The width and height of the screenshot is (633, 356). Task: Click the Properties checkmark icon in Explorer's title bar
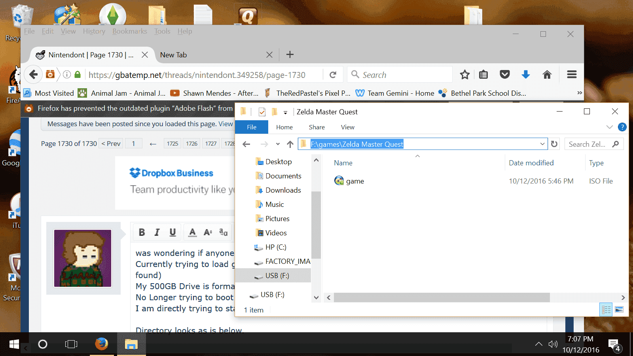click(262, 112)
